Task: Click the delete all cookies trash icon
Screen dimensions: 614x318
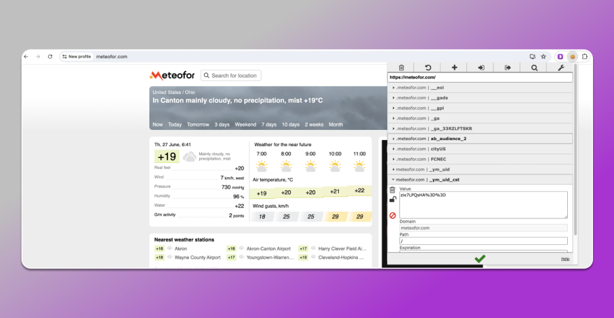Action: tap(401, 68)
